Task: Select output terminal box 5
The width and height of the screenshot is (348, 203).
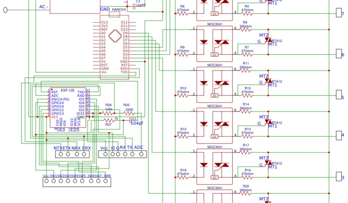Action: pos(338,94)
